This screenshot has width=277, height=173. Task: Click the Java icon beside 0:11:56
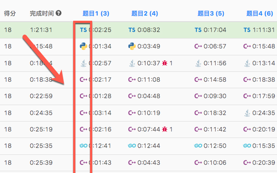pos(198,63)
